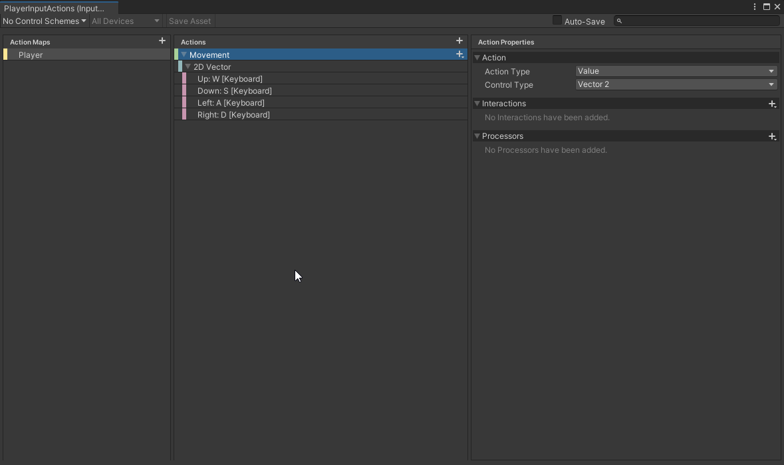Screen dimensions: 784x465
Task: Select the Right: D [Keyboard] binding
Action: 321,114
